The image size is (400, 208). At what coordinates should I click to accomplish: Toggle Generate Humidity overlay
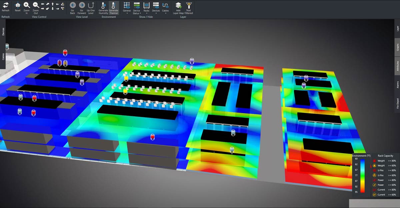103,6
